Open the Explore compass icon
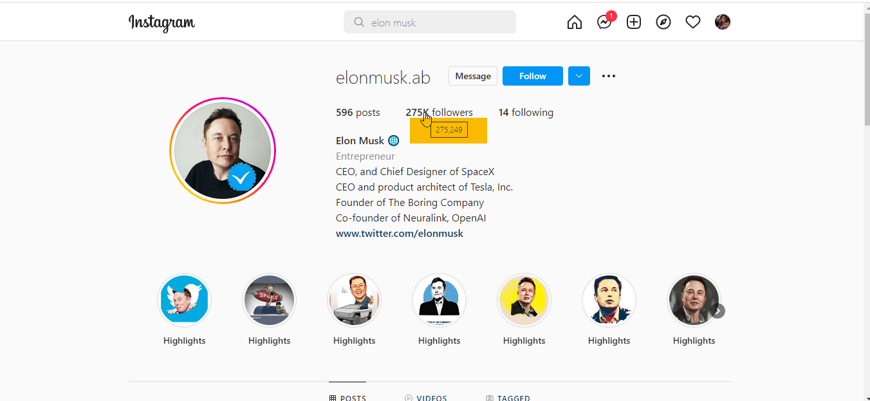870x401 pixels. point(663,23)
